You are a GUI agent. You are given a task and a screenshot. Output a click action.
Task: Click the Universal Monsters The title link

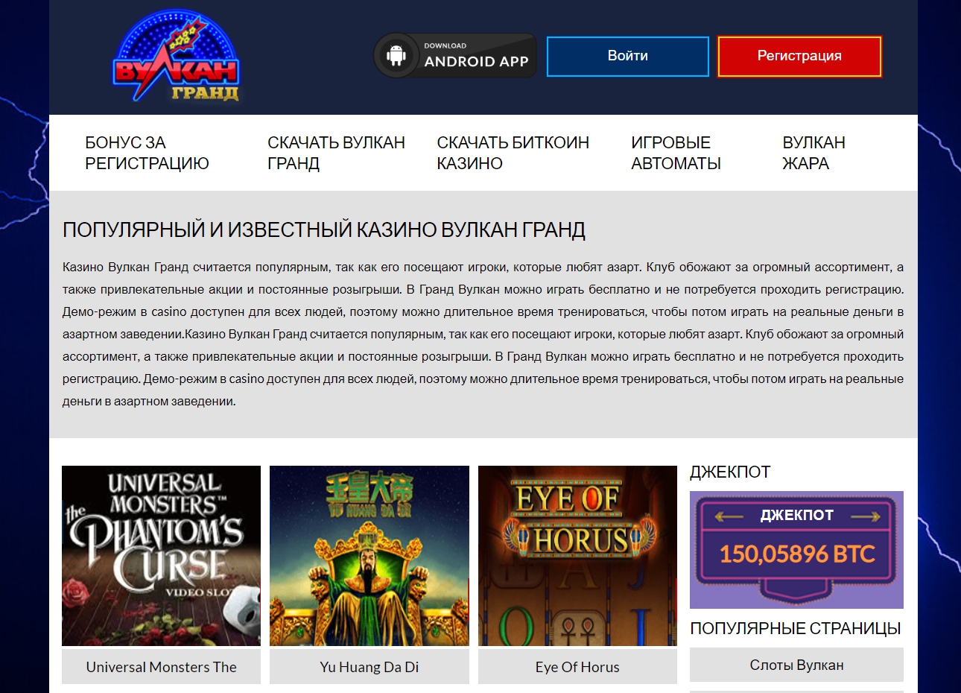click(161, 667)
